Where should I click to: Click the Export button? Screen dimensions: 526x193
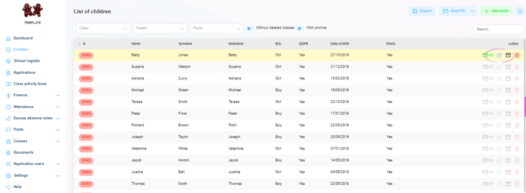tap(422, 11)
